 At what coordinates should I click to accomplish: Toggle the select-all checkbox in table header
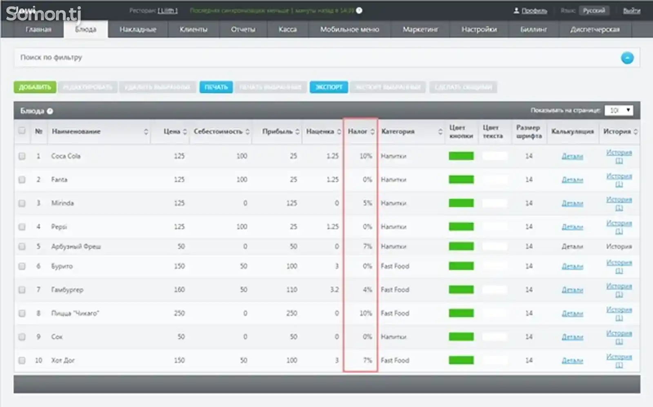click(22, 131)
